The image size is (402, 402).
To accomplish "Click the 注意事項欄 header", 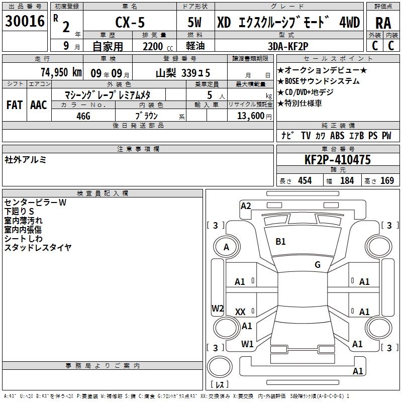I will (138, 149).
